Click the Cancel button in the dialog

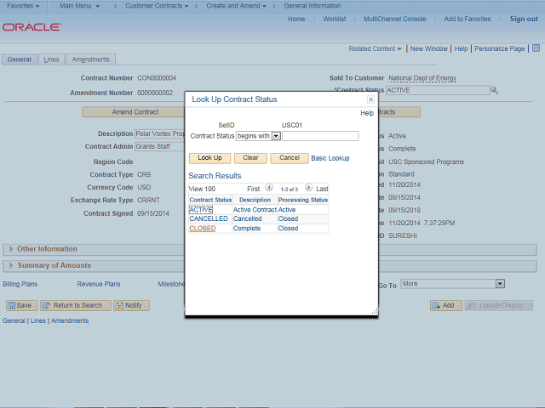290,158
